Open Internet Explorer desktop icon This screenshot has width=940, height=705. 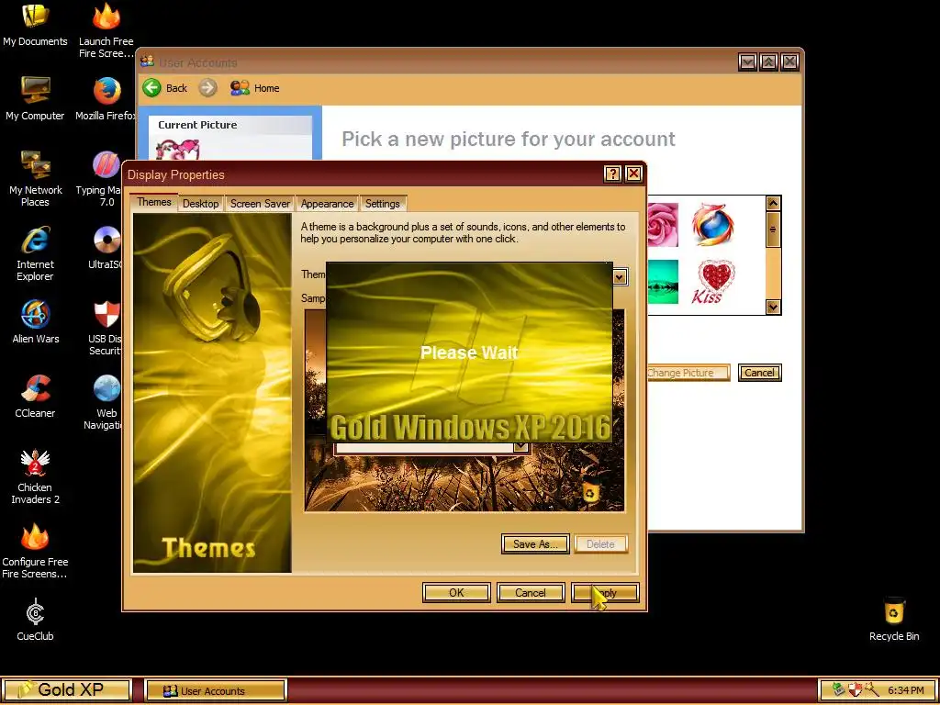tap(35, 253)
